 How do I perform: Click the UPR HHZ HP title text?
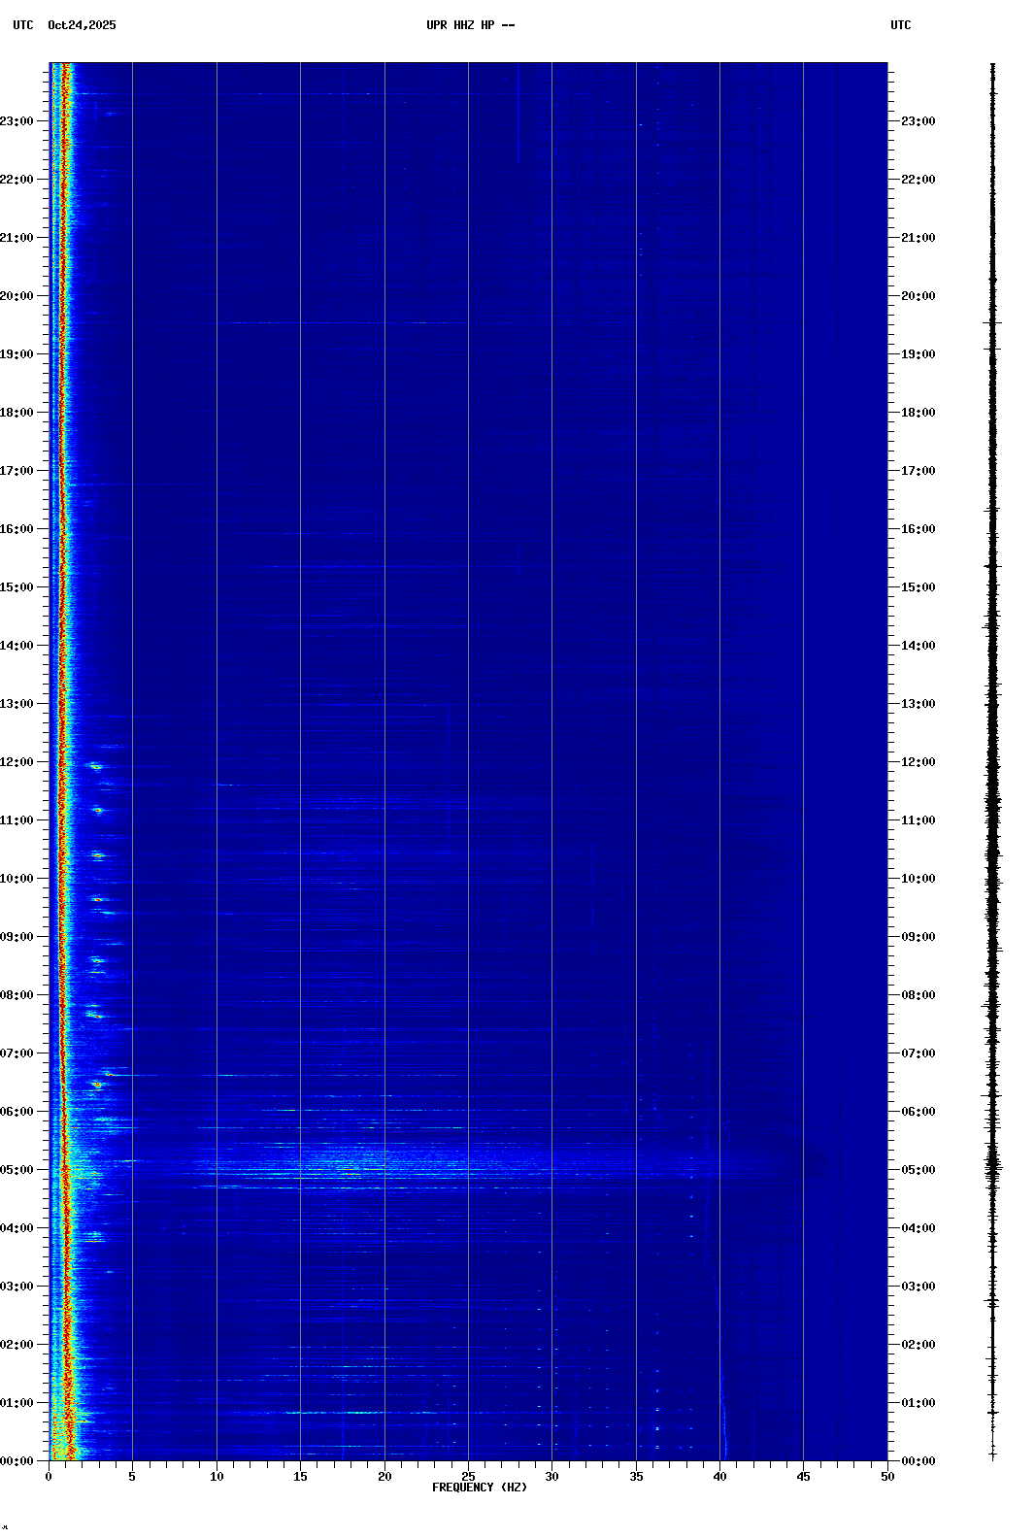[x=470, y=25]
